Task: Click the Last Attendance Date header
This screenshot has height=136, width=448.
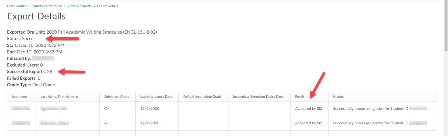Action: pos(156,97)
